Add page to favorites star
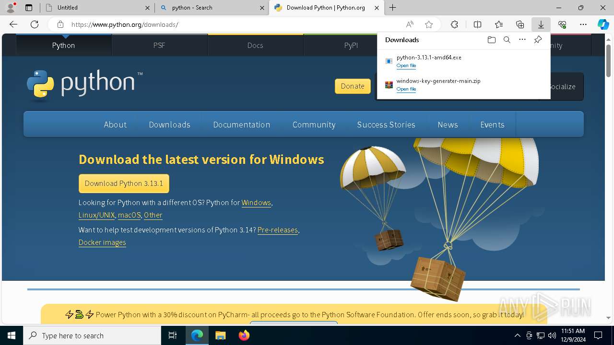614x345 pixels. [x=429, y=24]
